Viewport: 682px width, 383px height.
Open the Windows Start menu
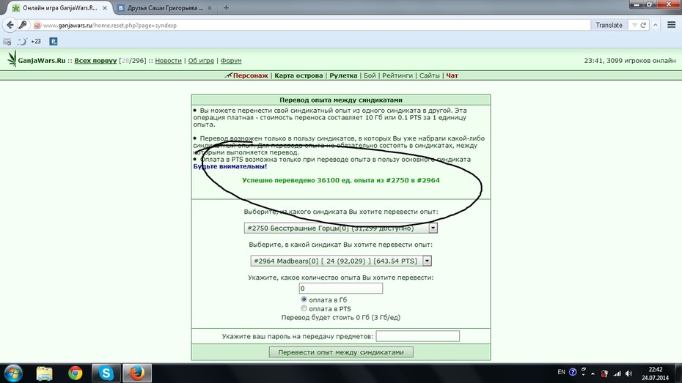[13, 373]
